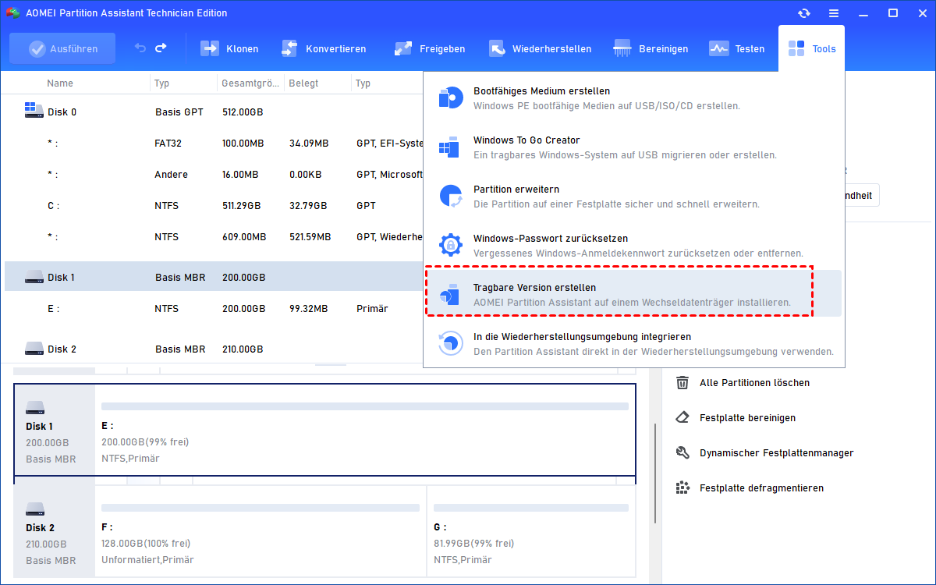Open the Testen toolbar item

[x=737, y=48]
